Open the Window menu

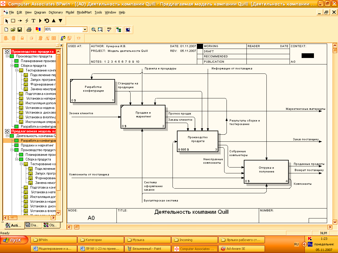(x=110, y=12)
